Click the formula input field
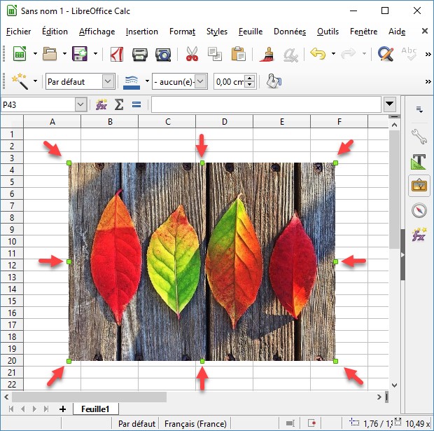This screenshot has height=431, width=434. (265, 104)
